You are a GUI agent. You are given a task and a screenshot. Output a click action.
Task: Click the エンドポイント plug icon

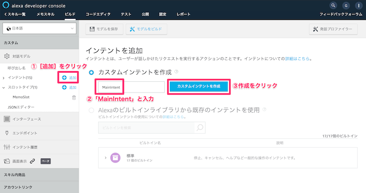[7, 133]
